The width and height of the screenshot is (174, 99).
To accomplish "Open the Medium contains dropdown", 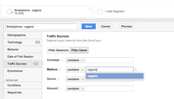I will (75, 70).
